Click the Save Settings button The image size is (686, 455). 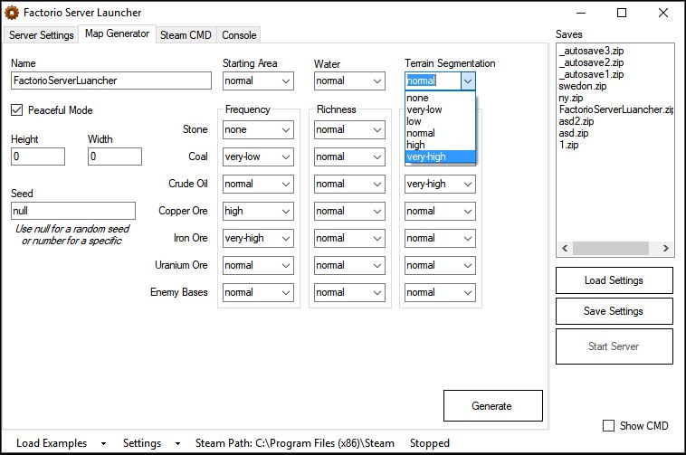pyautogui.click(x=615, y=311)
